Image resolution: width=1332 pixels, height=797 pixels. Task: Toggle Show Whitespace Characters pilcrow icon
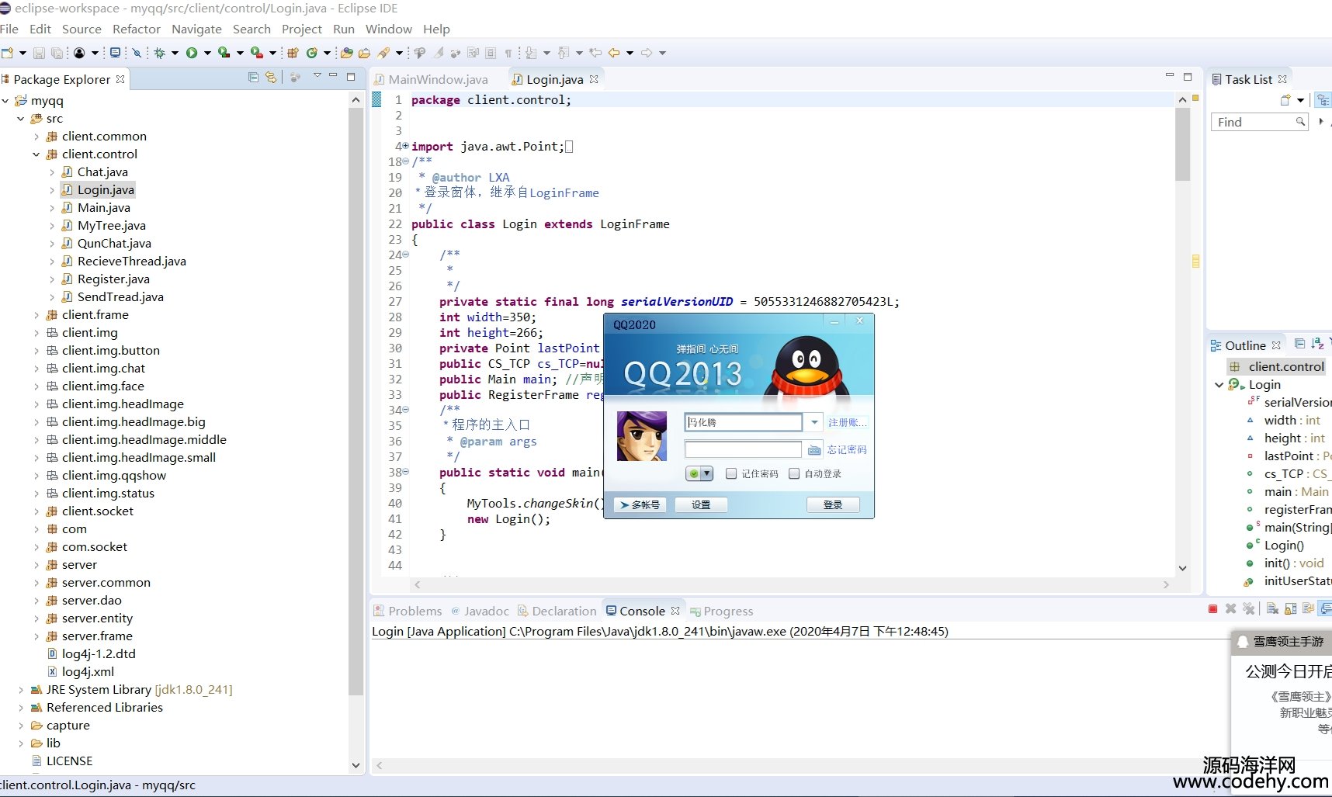tap(508, 53)
